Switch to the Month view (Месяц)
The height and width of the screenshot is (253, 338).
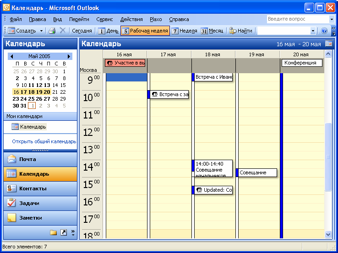(212, 31)
